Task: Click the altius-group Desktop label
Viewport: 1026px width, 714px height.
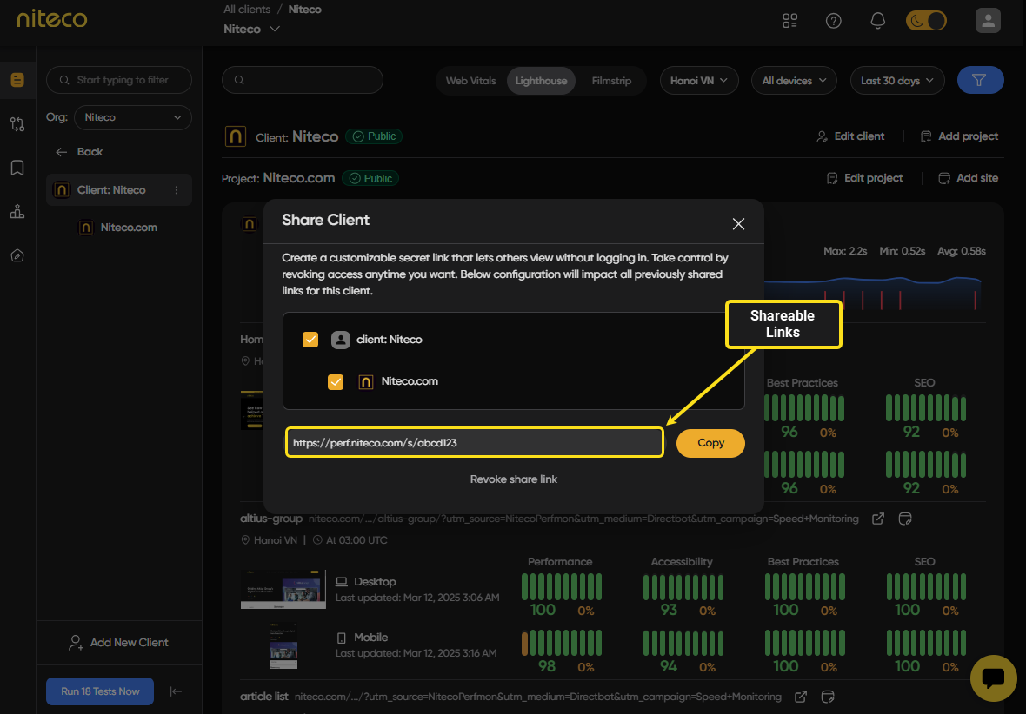Action: [375, 582]
